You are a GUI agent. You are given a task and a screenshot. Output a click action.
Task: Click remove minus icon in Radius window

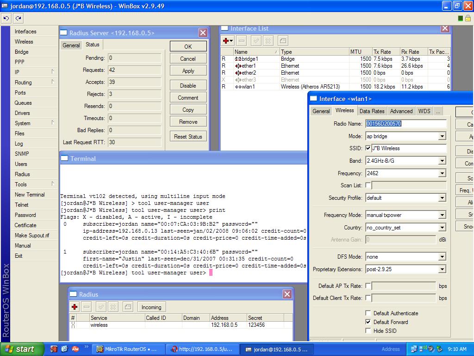pos(87,307)
